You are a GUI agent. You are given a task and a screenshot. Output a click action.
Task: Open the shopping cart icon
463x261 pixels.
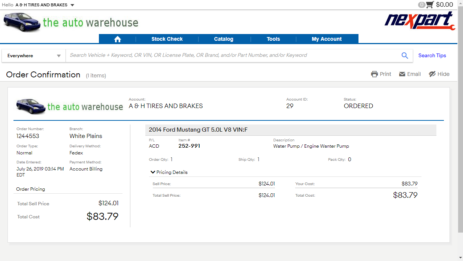coord(430,5)
